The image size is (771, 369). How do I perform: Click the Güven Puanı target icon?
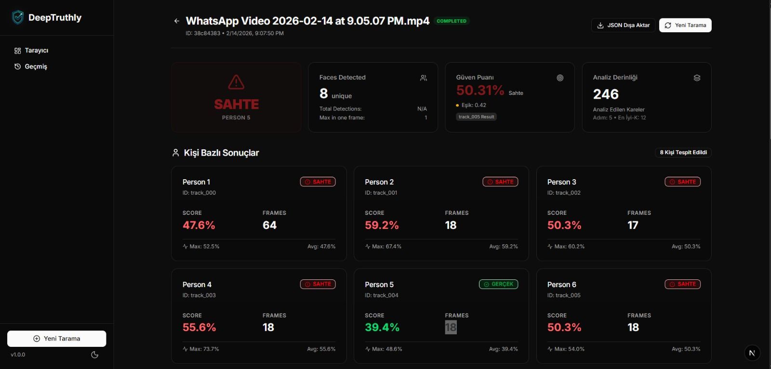(x=560, y=78)
